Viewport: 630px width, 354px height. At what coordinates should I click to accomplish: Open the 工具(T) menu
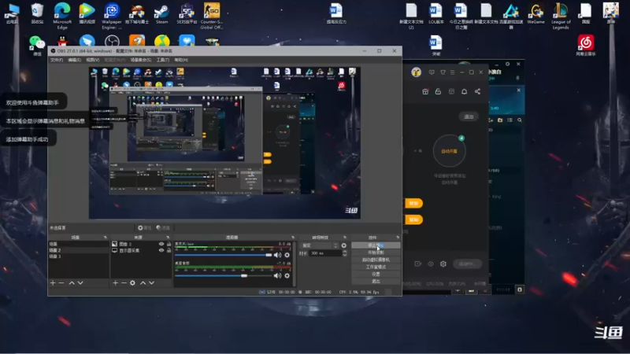[163, 60]
